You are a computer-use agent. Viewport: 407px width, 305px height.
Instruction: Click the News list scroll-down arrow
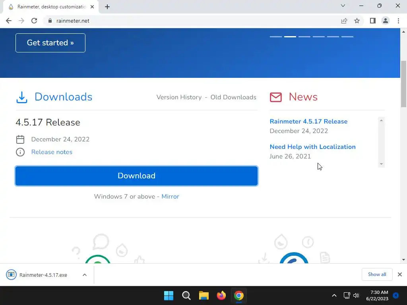coord(381,164)
